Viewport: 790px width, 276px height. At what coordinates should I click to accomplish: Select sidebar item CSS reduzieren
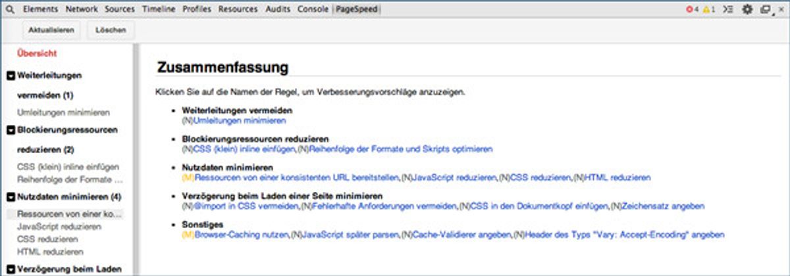[48, 239]
